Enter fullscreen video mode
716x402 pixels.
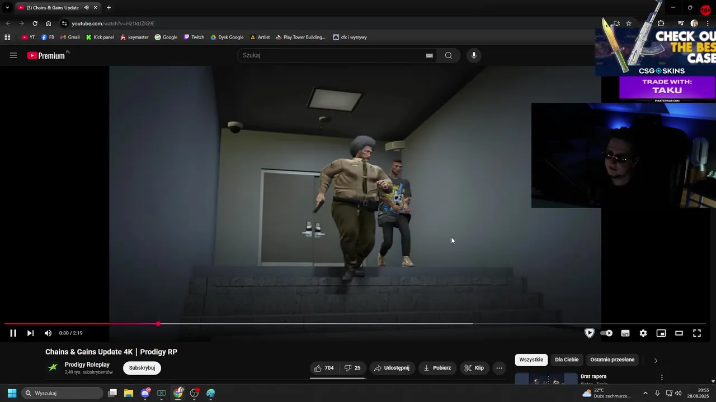tap(697, 333)
